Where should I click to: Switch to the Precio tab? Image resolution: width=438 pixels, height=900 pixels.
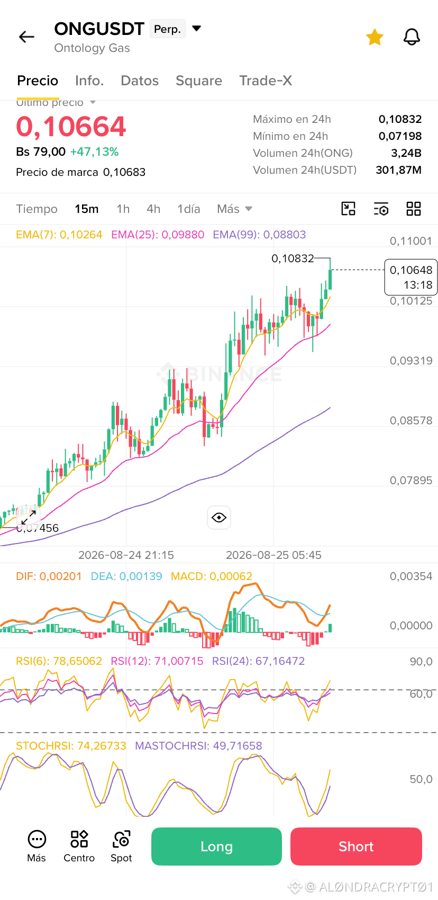tap(38, 81)
